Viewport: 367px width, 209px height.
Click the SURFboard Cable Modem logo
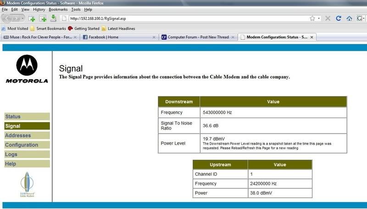point(27,185)
